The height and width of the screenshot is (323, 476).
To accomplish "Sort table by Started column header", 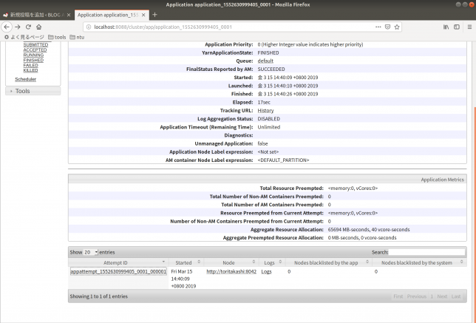I will (x=185, y=262).
